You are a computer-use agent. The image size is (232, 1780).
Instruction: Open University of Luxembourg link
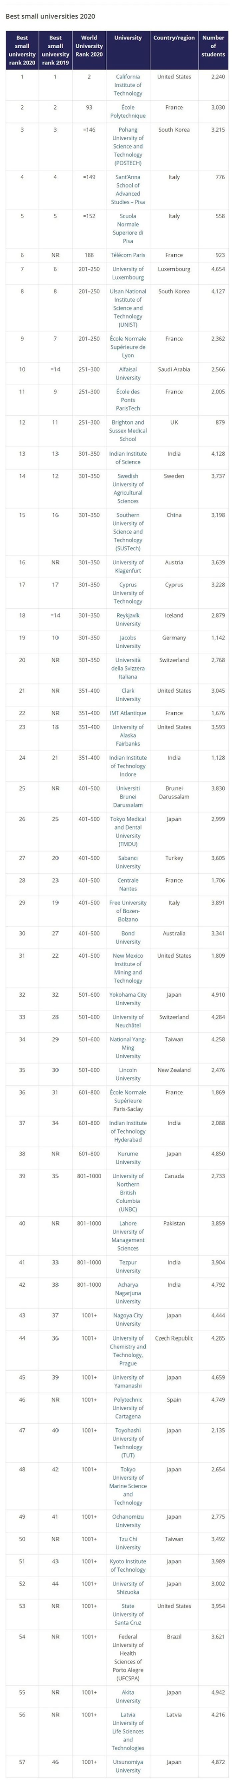[128, 273]
